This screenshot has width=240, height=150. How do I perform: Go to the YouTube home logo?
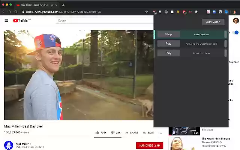22,21
